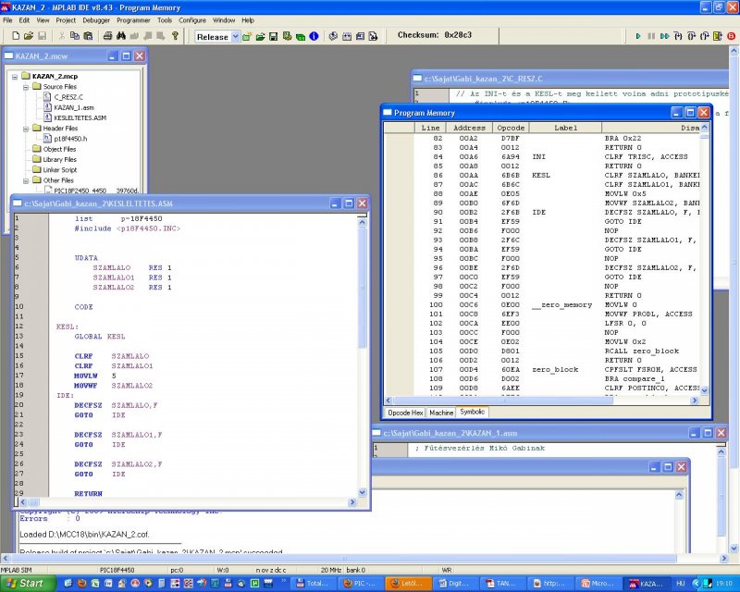Click the New File toolbar icon
Image resolution: width=740 pixels, height=592 pixels.
17,36
